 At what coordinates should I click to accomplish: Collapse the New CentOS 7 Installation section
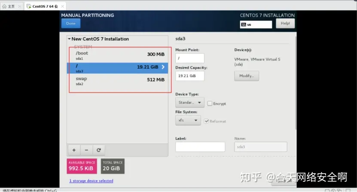point(69,39)
